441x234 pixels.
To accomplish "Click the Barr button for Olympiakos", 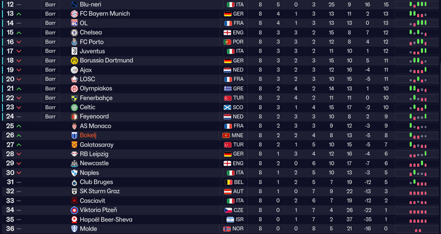I will pyautogui.click(x=50, y=88).
